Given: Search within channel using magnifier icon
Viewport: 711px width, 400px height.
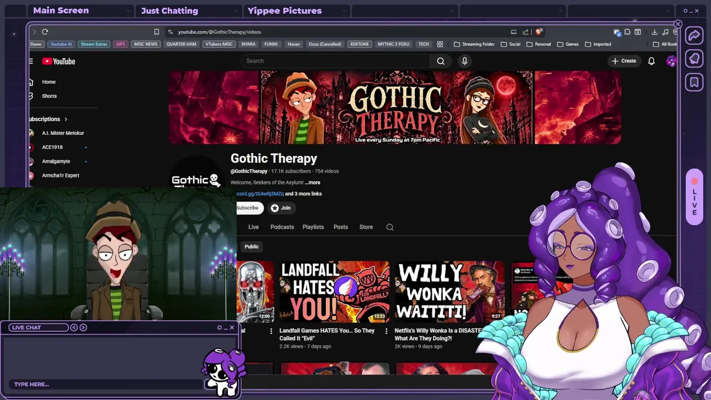Looking at the screenshot, I should point(390,227).
